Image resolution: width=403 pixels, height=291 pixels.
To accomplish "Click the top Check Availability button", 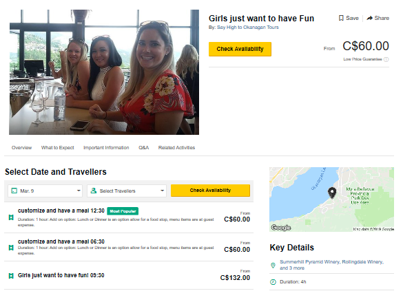I will tap(240, 49).
